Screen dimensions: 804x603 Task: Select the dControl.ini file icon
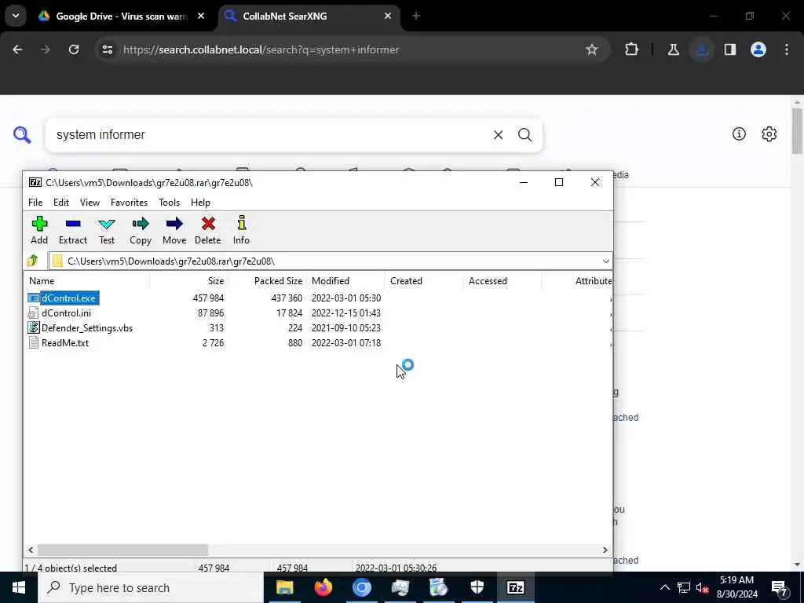pyautogui.click(x=33, y=312)
